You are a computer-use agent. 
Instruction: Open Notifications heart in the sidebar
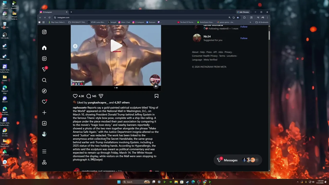(x=44, y=102)
